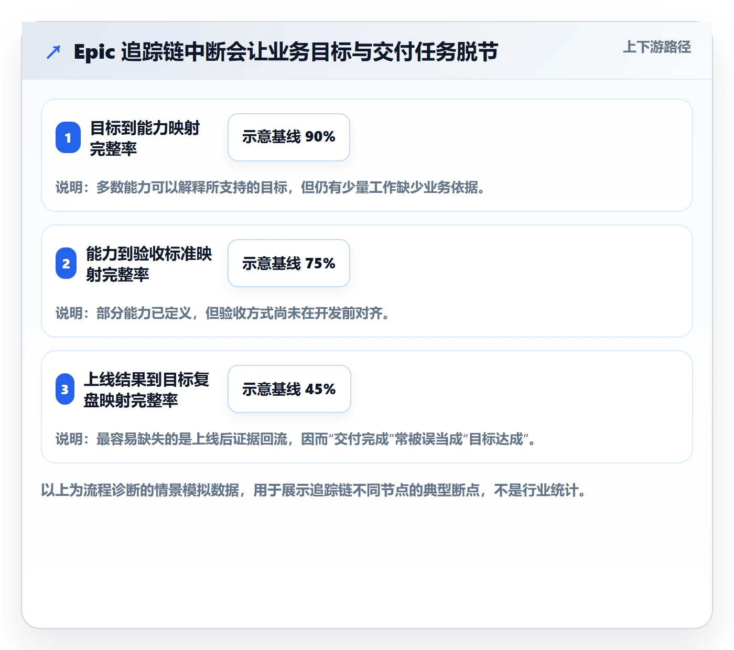This screenshot has height=650, width=734.
Task: Click the number 3 step badge
Action: click(x=65, y=389)
